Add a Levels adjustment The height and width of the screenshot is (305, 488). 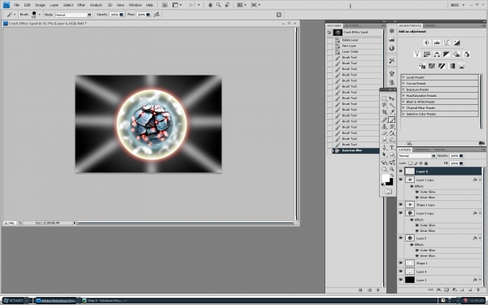[x=437, y=42]
